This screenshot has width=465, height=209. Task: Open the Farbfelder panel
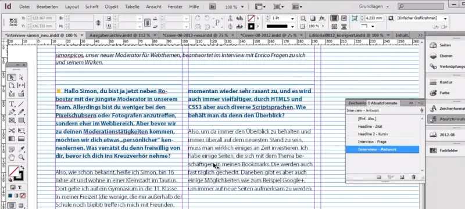[x=445, y=151]
